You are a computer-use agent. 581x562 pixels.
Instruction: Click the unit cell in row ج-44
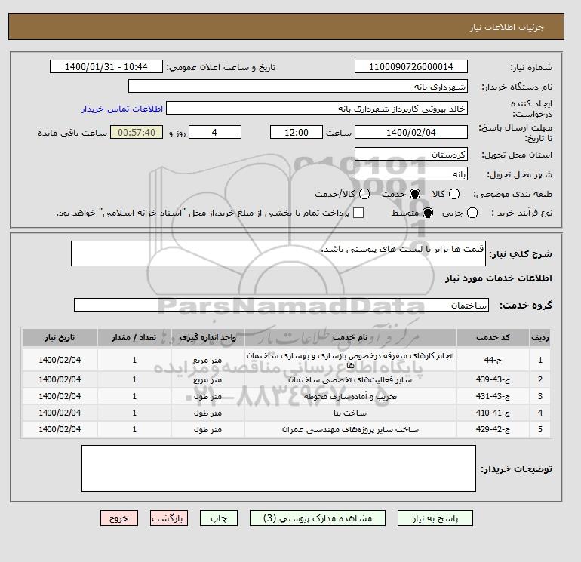(207, 360)
